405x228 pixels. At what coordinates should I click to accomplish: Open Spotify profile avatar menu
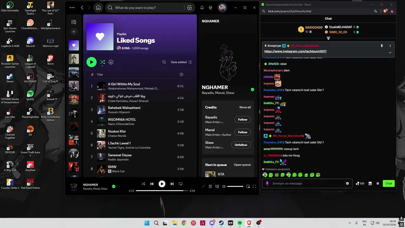[x=222, y=8]
